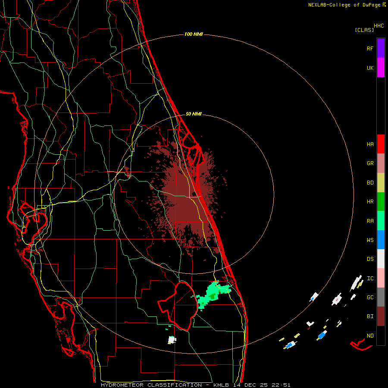Click the "100 NMI" range ring label

tap(194, 34)
